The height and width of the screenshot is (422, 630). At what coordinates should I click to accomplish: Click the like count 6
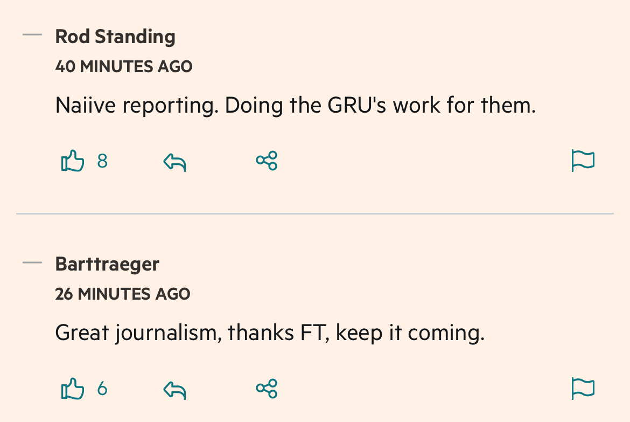[102, 389]
